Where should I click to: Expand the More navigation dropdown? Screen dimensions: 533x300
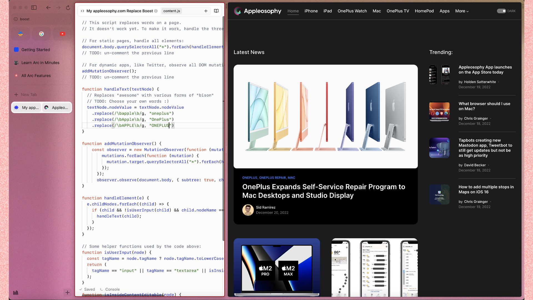coord(462,11)
